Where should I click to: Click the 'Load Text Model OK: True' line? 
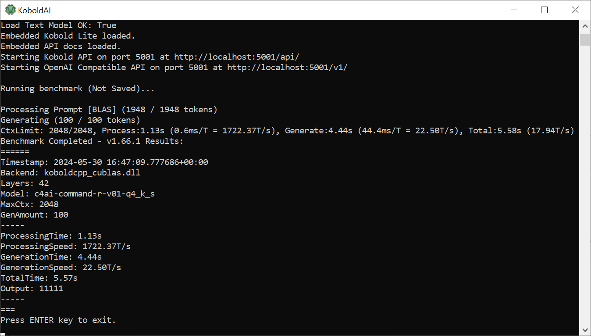58,25
